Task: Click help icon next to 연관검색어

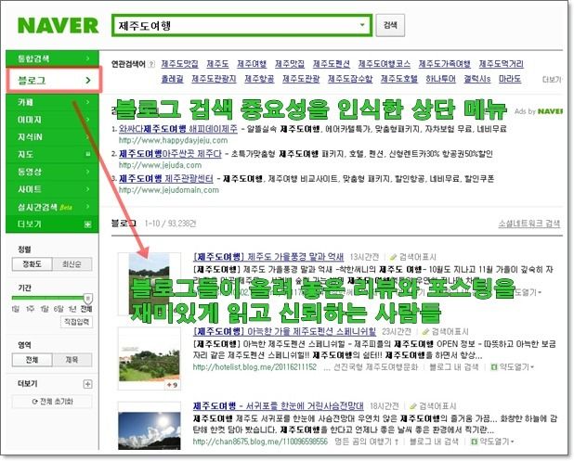Action: tap(151, 64)
